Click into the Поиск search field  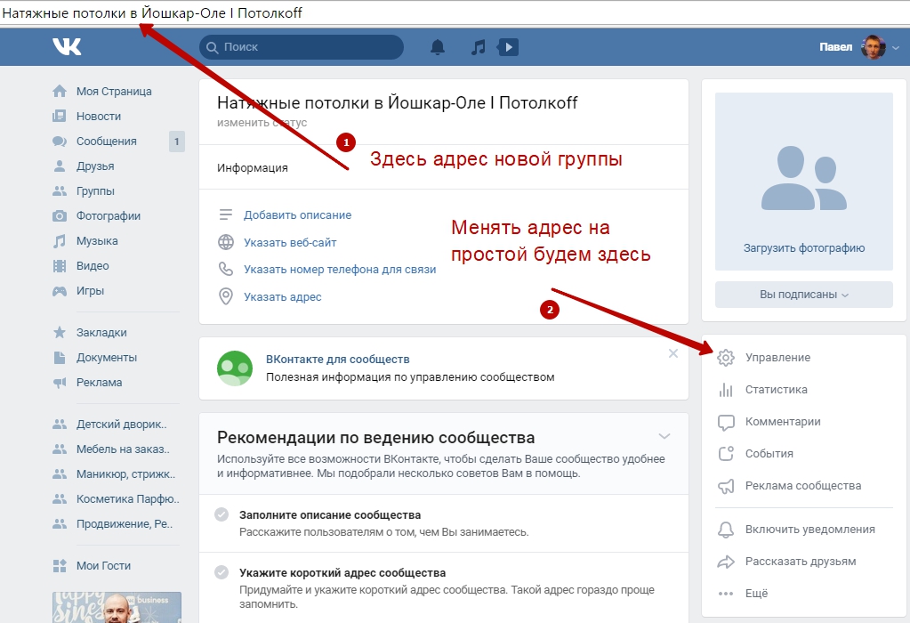(302, 47)
